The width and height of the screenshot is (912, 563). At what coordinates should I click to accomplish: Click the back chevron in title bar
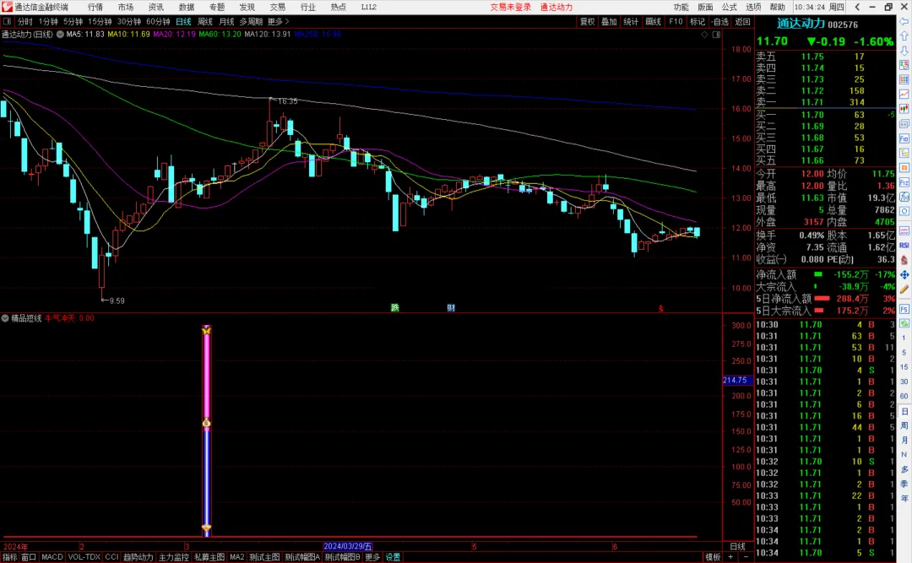coord(857,7)
